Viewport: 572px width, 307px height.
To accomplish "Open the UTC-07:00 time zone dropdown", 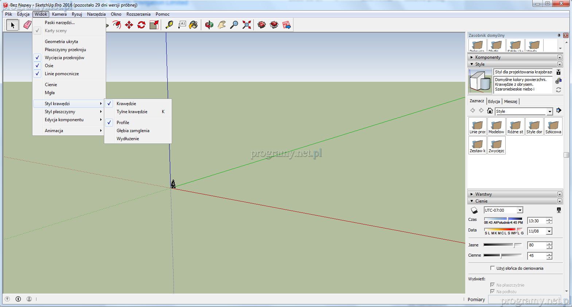I will point(520,210).
